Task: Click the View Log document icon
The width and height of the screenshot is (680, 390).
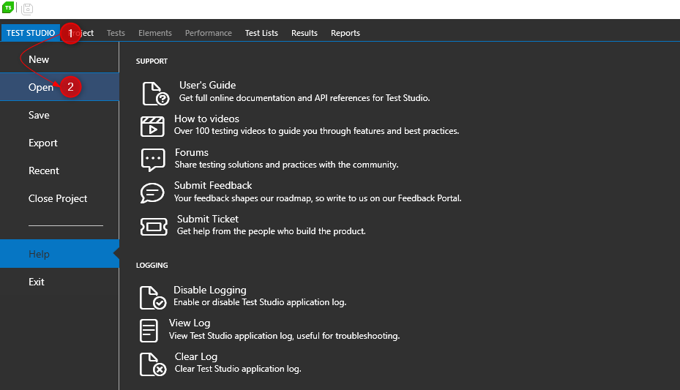Action: pos(149,330)
